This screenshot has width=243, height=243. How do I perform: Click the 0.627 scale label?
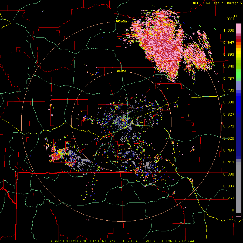tap(229, 114)
